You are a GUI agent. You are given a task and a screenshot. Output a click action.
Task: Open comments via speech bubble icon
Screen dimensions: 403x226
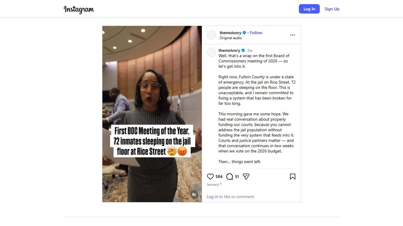pos(230,177)
